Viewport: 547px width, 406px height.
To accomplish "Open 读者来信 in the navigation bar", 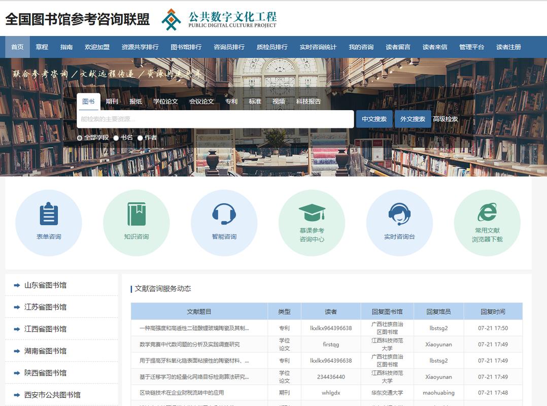I will (435, 47).
